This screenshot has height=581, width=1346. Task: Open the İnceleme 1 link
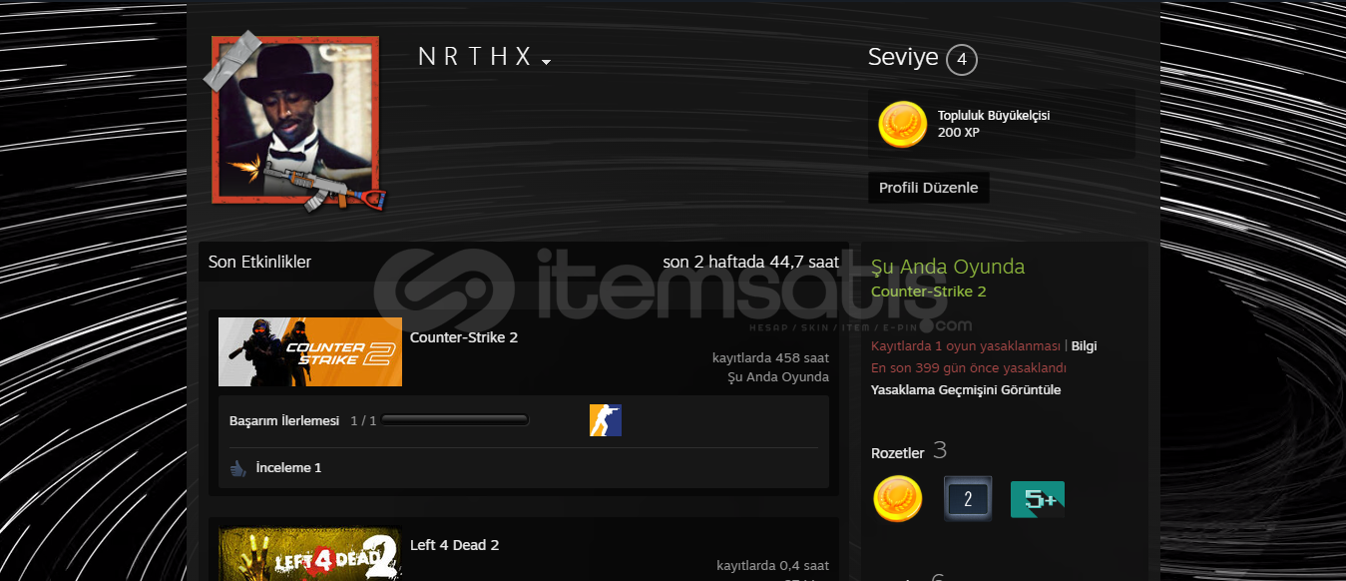coord(288,467)
